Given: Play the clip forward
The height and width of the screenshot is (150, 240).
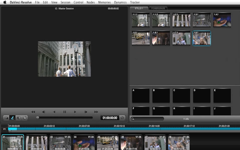Looking at the screenshot, I should pyautogui.click(x=75, y=112).
